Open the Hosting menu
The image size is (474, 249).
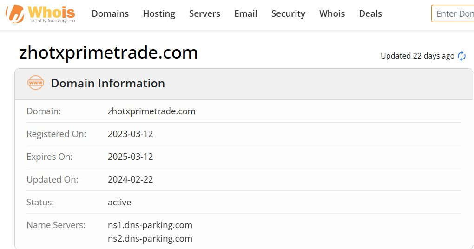coord(159,13)
